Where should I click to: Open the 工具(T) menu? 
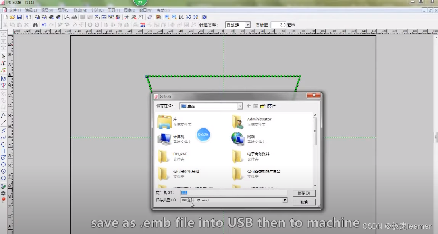point(114,10)
